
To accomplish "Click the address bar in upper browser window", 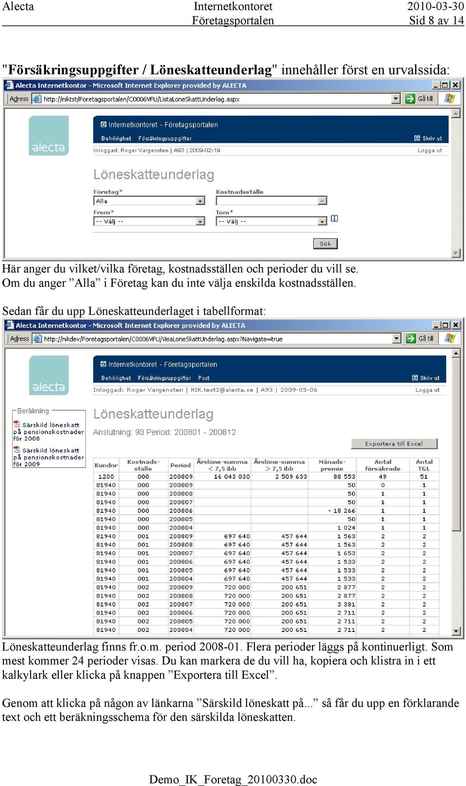I will pyautogui.click(x=216, y=99).
